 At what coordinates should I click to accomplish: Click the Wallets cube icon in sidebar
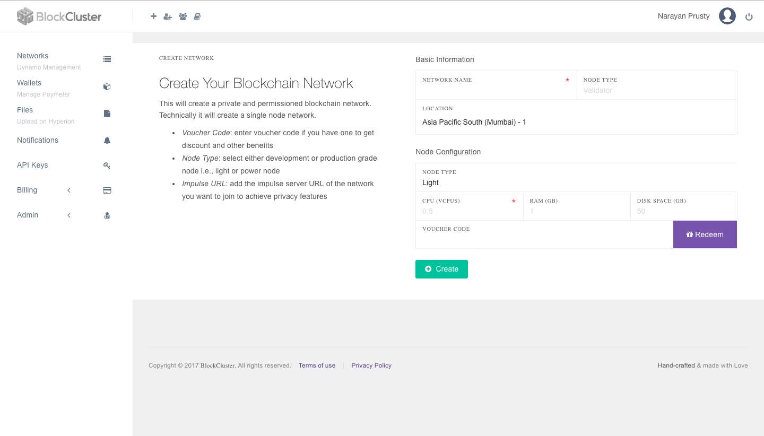107,86
